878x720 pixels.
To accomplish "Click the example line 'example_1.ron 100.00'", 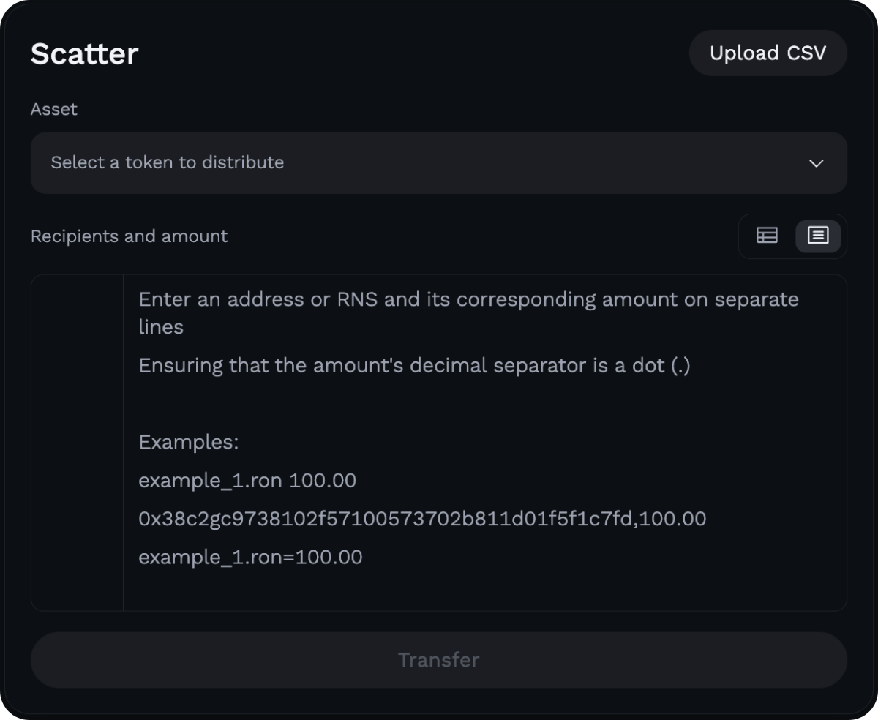I will tap(247, 481).
